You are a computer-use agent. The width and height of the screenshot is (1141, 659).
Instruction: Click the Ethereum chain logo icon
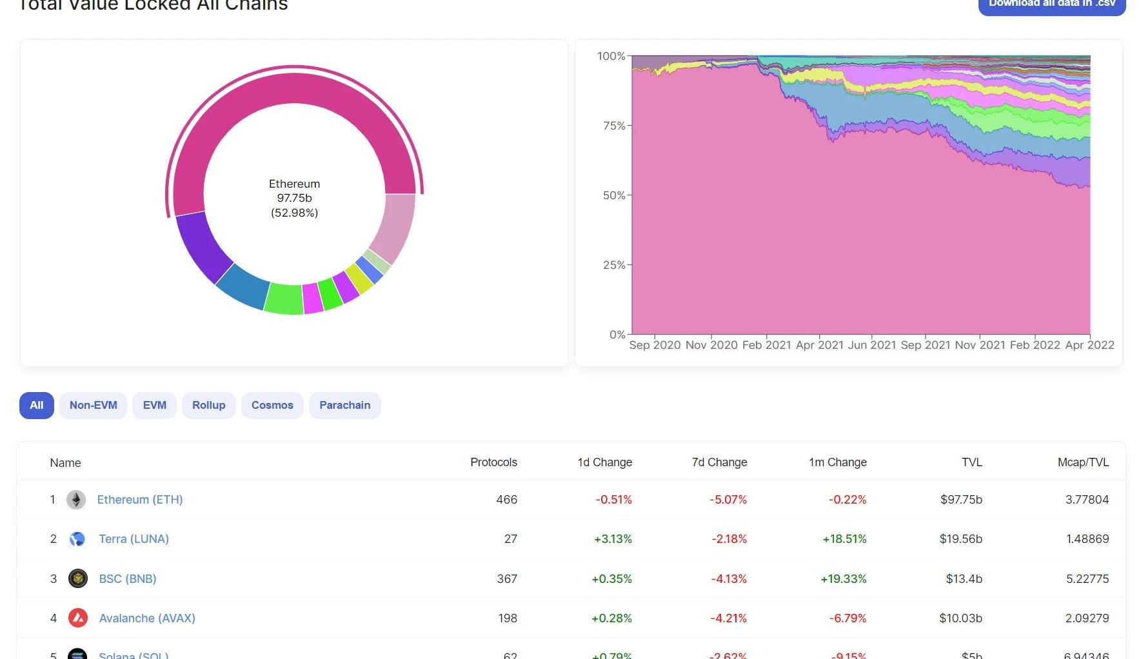(x=76, y=500)
